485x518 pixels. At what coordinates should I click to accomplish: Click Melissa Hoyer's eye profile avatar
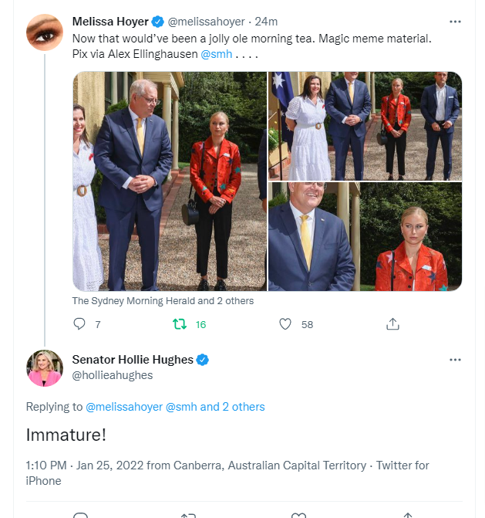click(x=45, y=32)
